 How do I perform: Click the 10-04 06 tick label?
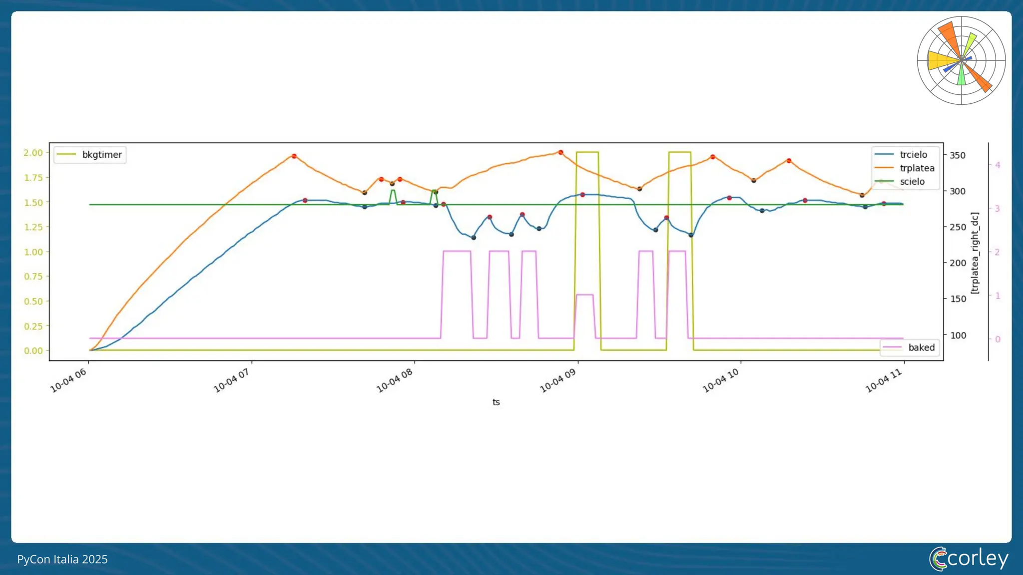pyautogui.click(x=69, y=381)
